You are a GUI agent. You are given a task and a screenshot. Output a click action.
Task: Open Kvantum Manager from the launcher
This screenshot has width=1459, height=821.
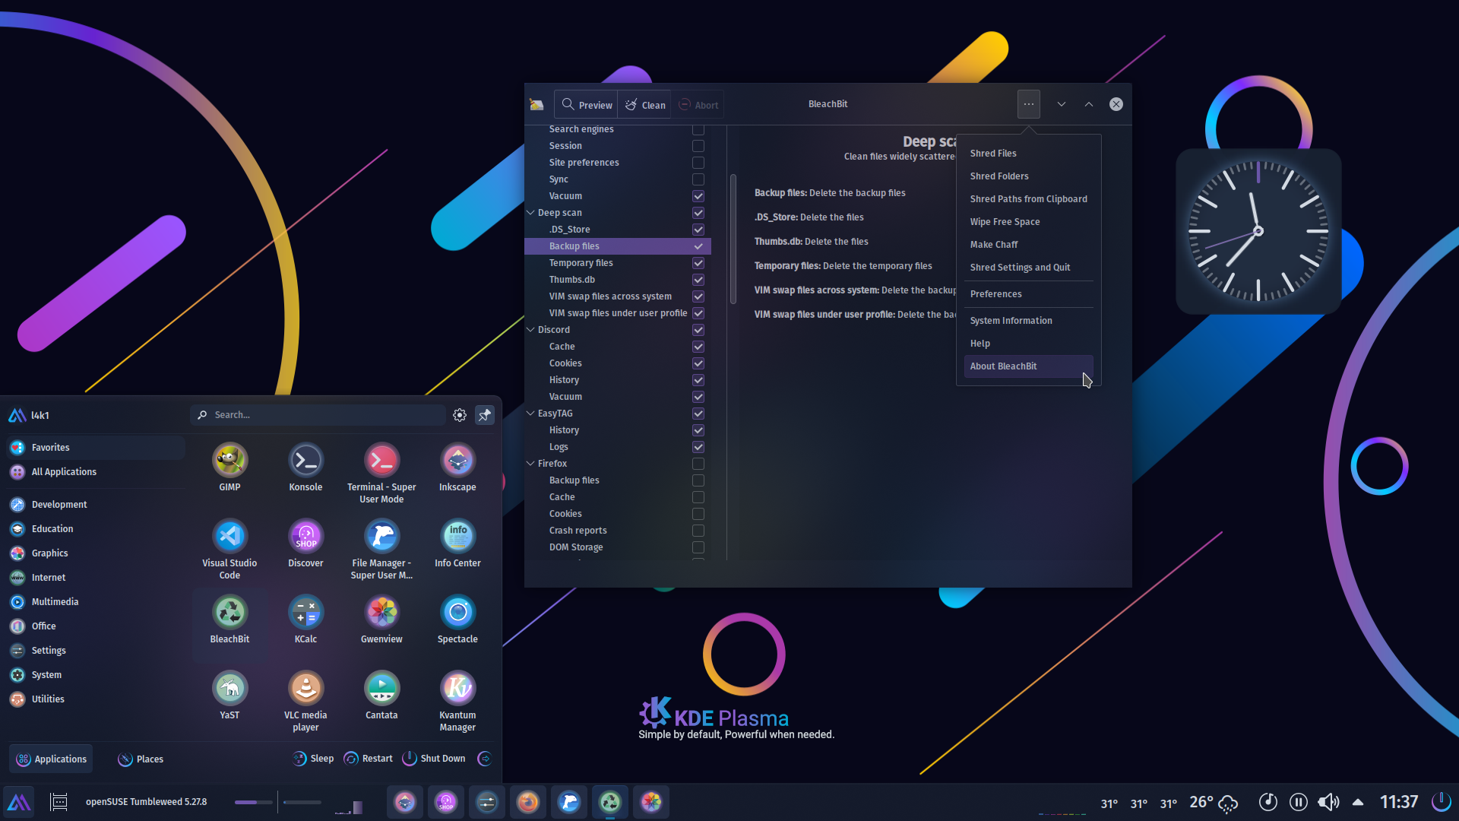457,702
